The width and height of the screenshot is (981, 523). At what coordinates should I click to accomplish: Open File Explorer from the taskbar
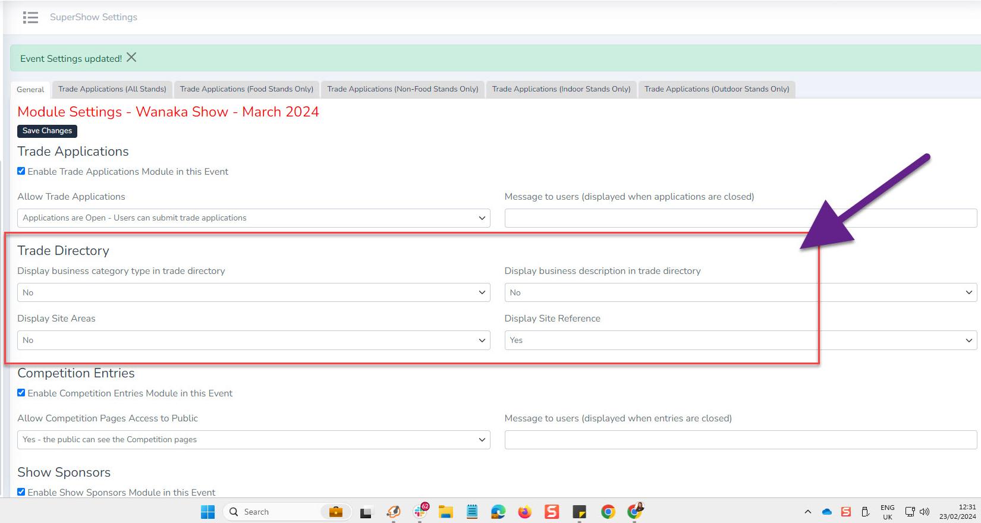point(446,512)
